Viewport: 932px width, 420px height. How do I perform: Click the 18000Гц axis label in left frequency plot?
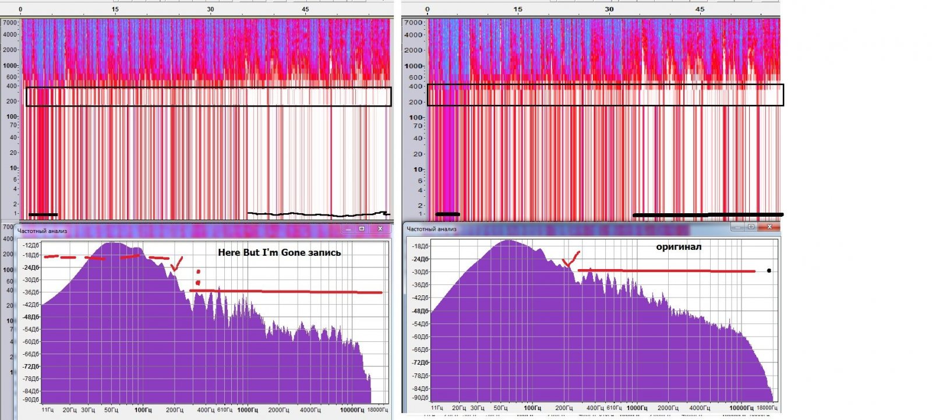pyautogui.click(x=377, y=410)
